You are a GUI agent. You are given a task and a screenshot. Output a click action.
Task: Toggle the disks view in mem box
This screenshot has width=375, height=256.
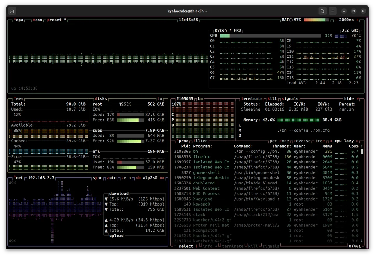[101, 99]
